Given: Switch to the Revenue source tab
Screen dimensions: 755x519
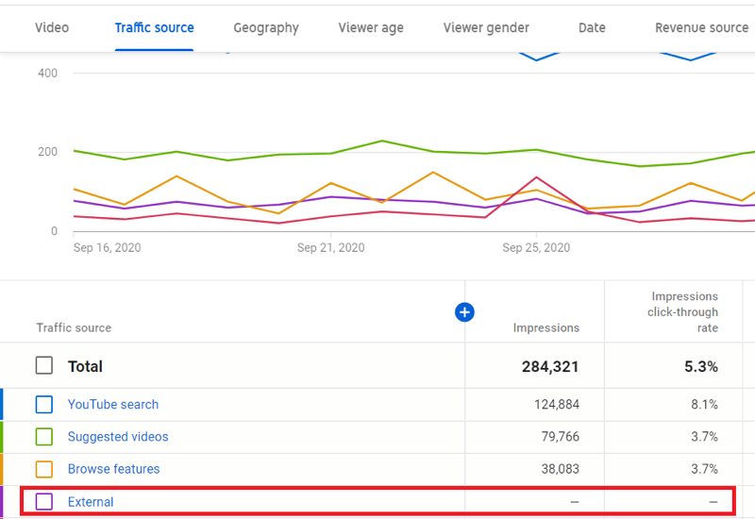Looking at the screenshot, I should click(701, 27).
